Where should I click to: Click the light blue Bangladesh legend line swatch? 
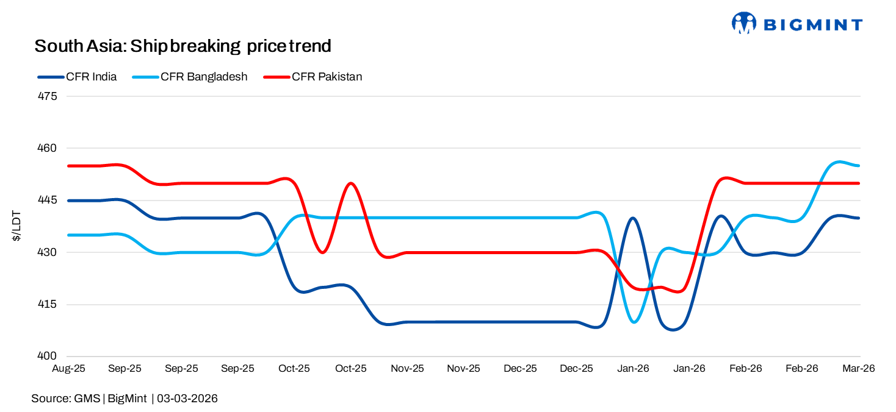(x=145, y=77)
